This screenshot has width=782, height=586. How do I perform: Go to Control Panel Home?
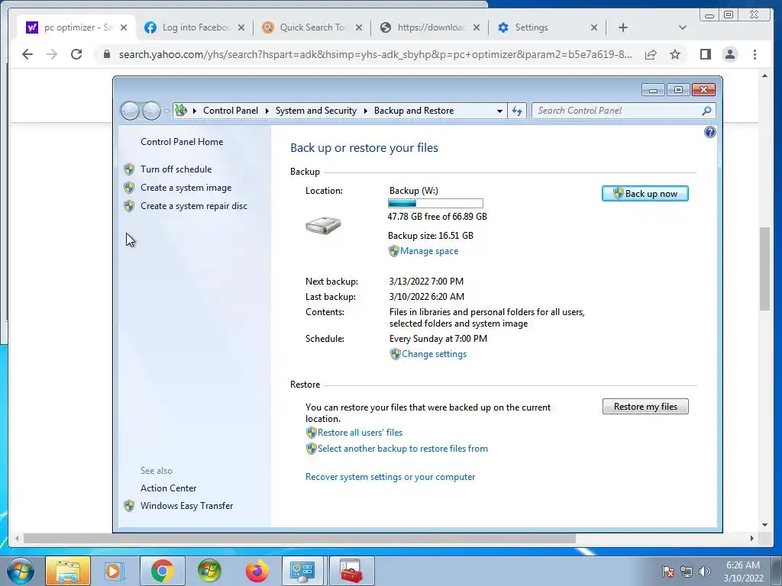coord(182,142)
